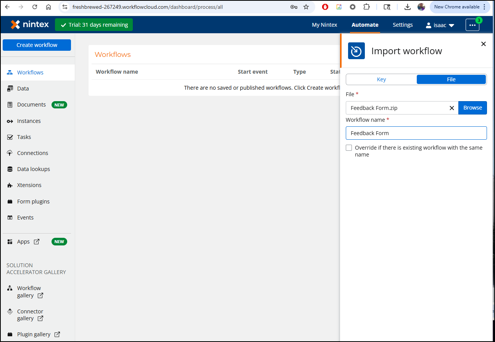Click the Tasks checkmark icon
The width and height of the screenshot is (495, 342).
(x=10, y=137)
